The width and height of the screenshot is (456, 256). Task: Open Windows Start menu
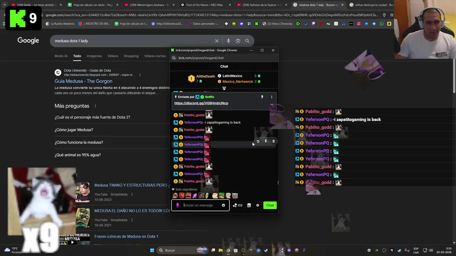(152, 250)
